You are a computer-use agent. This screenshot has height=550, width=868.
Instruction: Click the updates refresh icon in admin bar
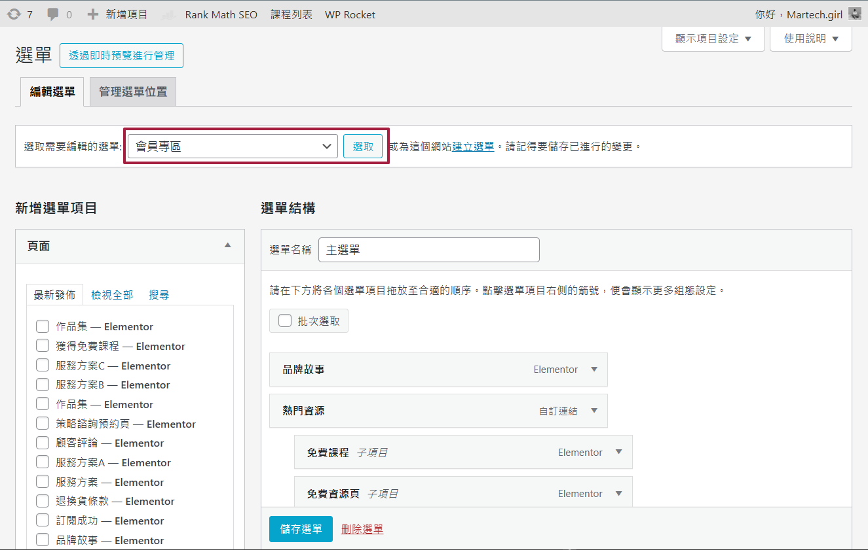point(14,14)
